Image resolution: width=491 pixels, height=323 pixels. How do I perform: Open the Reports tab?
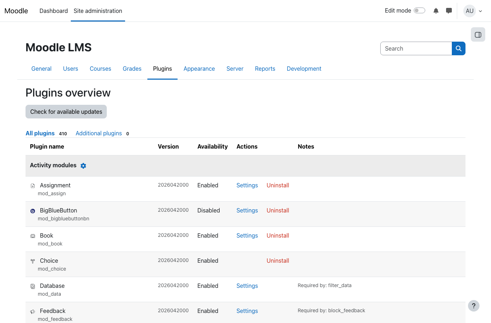[x=265, y=69]
